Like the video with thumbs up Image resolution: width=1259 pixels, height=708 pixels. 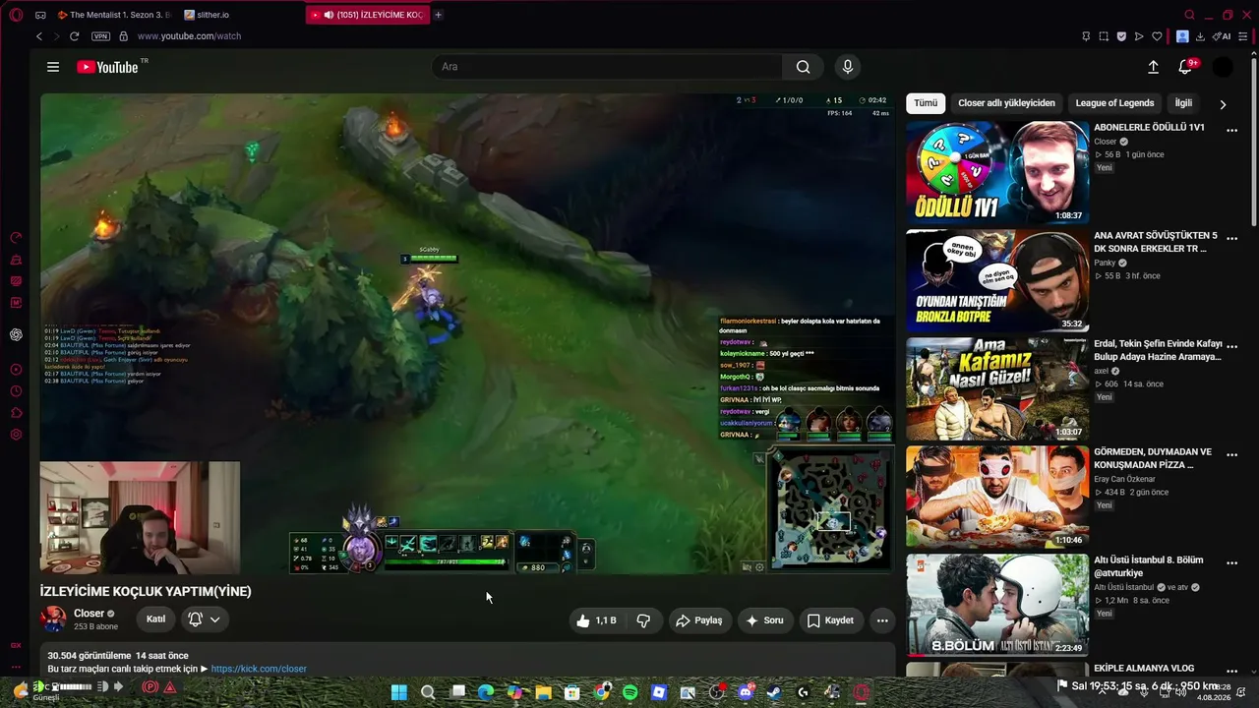coord(596,620)
